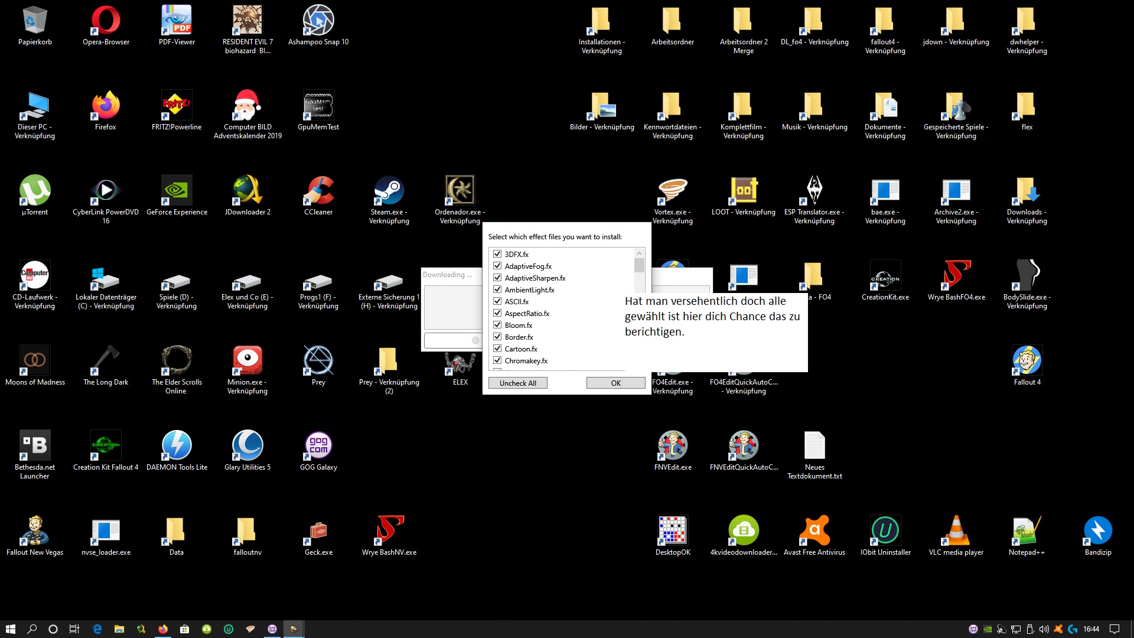Toggle the Cartoon.fx checkbox
This screenshot has height=638, width=1134.
coord(497,349)
